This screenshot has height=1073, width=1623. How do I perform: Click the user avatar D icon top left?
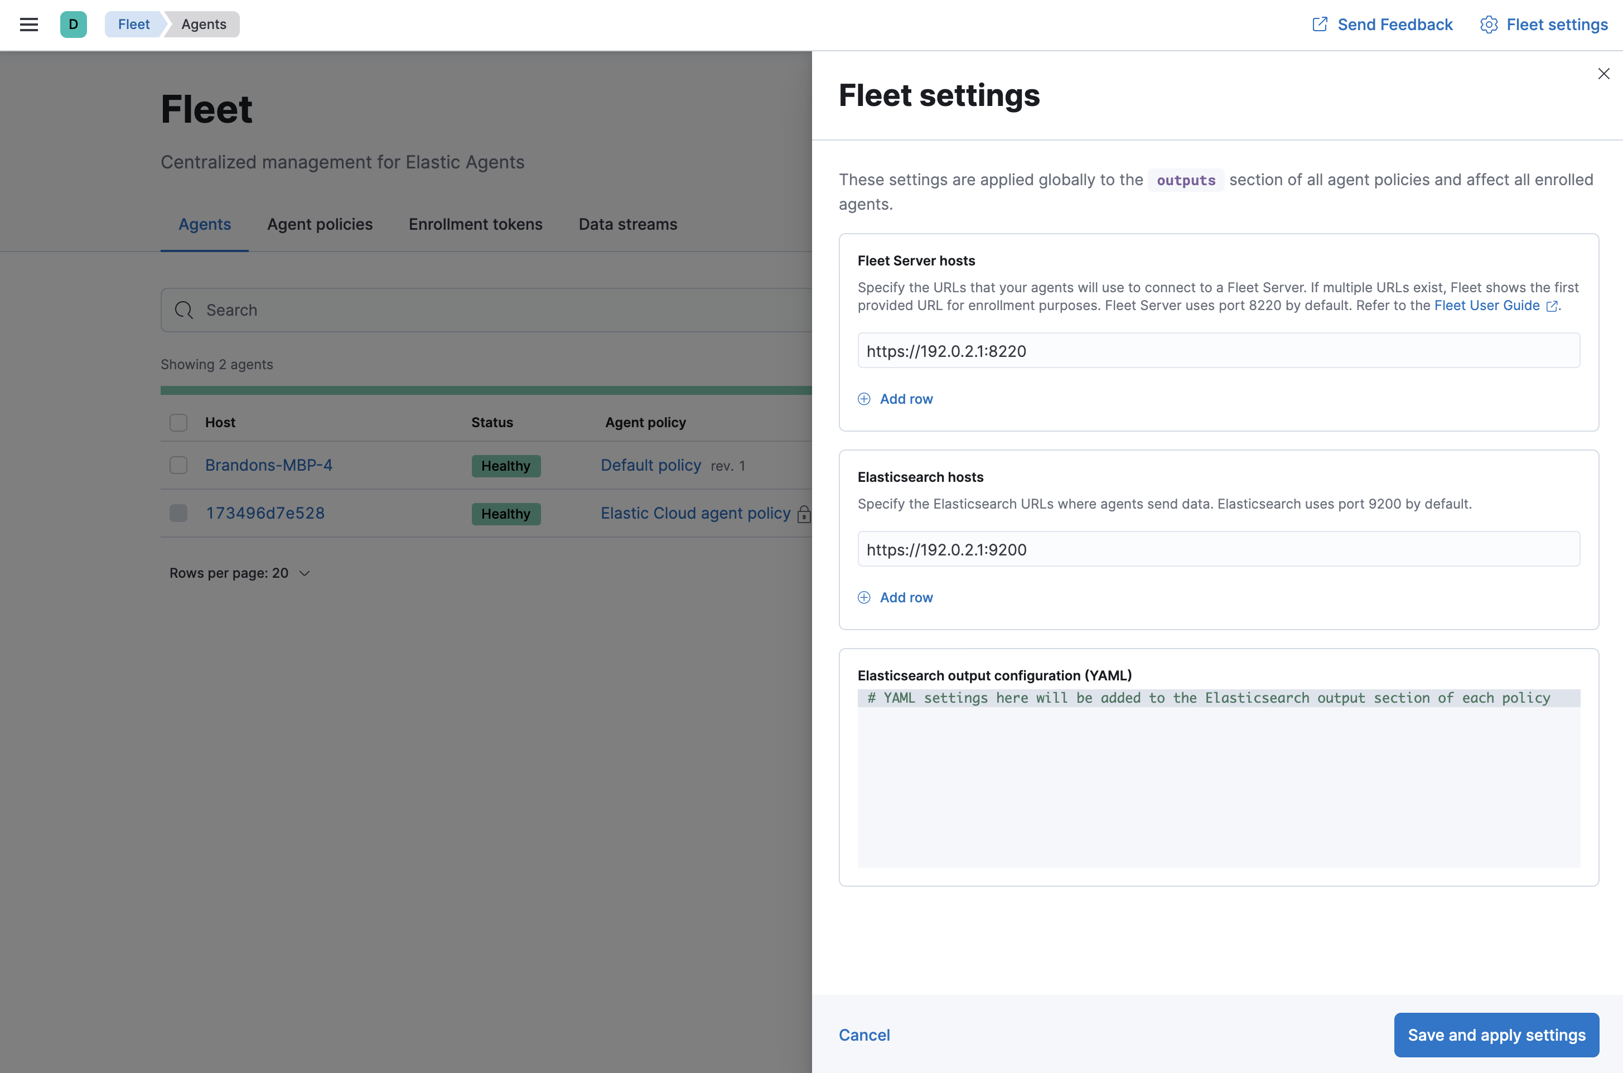coord(72,24)
